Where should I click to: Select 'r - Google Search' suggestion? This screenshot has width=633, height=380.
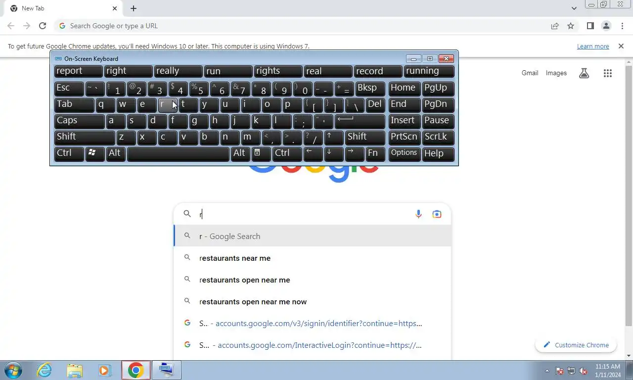click(x=313, y=236)
